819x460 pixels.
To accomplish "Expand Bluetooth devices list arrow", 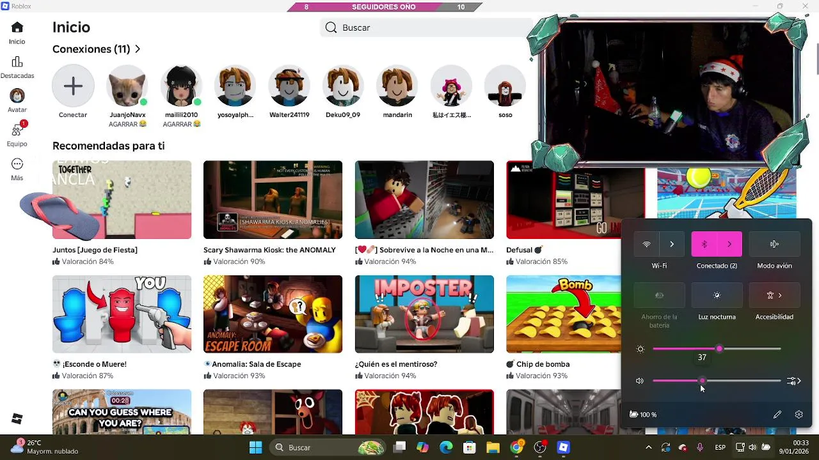I will pyautogui.click(x=729, y=244).
